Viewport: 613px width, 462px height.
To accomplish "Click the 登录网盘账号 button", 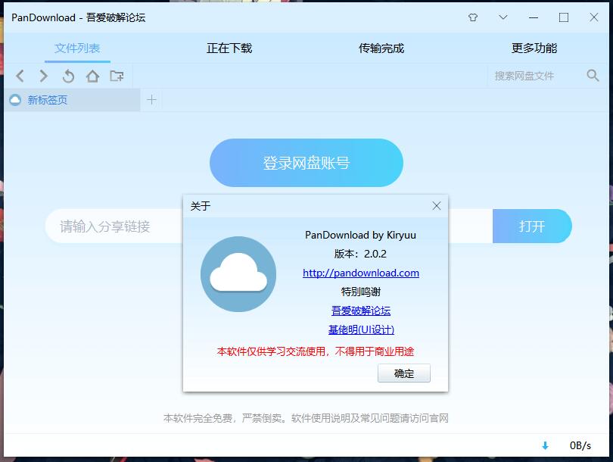I will (x=306, y=163).
